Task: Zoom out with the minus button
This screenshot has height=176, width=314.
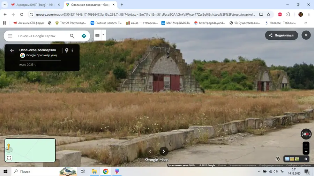Action: point(306,151)
